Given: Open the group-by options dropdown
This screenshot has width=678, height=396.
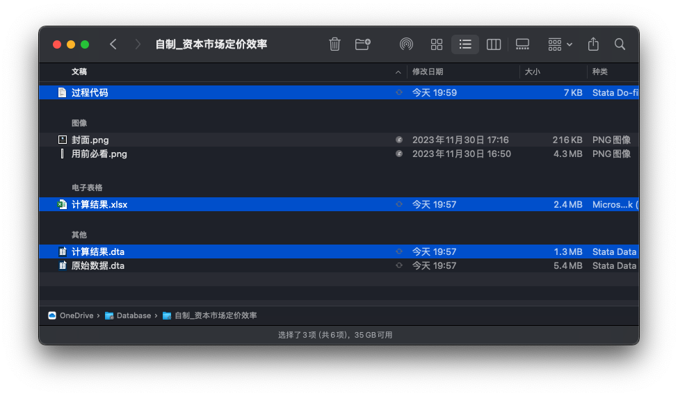Looking at the screenshot, I should click(560, 44).
